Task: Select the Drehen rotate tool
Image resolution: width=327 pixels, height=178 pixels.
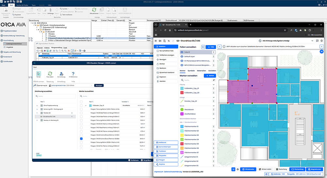Action: [x=166, y=64]
